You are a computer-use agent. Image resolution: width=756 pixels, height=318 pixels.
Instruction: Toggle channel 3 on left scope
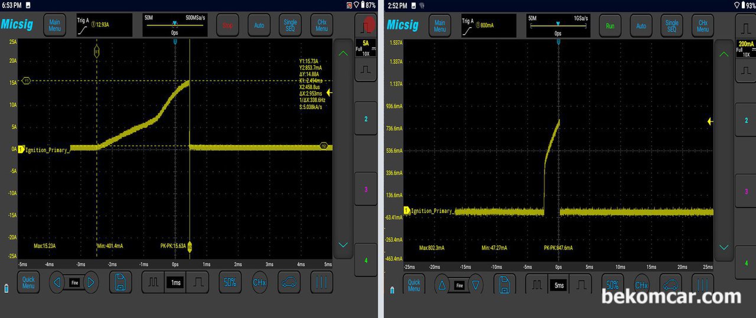[366, 189]
